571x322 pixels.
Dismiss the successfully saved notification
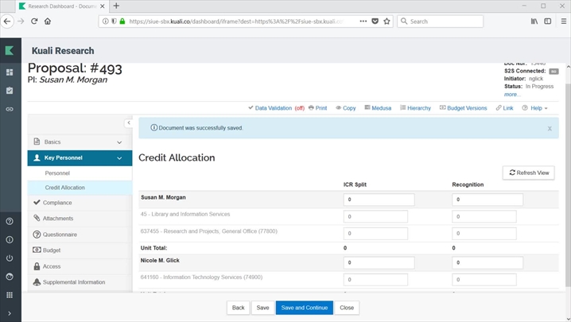click(549, 128)
